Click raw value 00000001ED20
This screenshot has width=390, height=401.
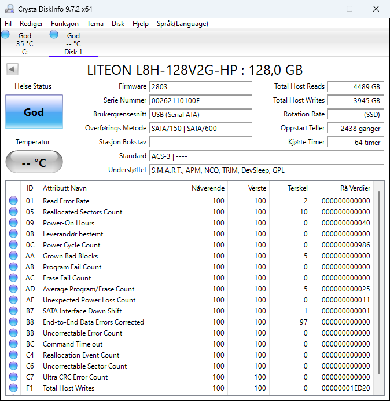click(x=346, y=388)
